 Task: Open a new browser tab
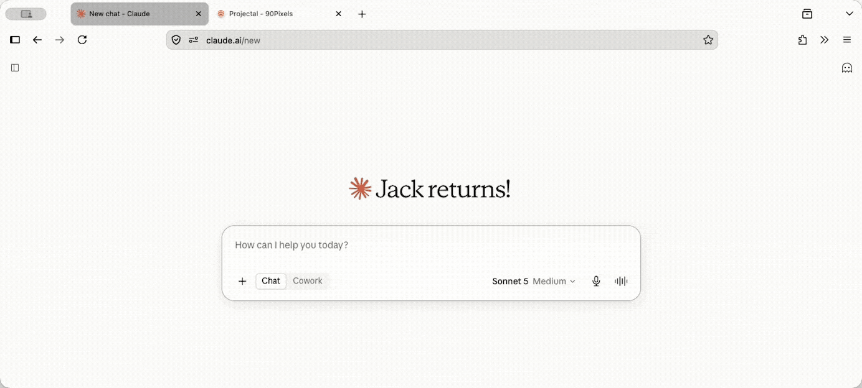362,14
